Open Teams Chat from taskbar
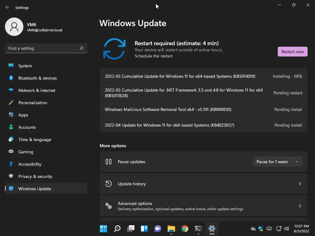The image size is (315, 236). pos(158,229)
